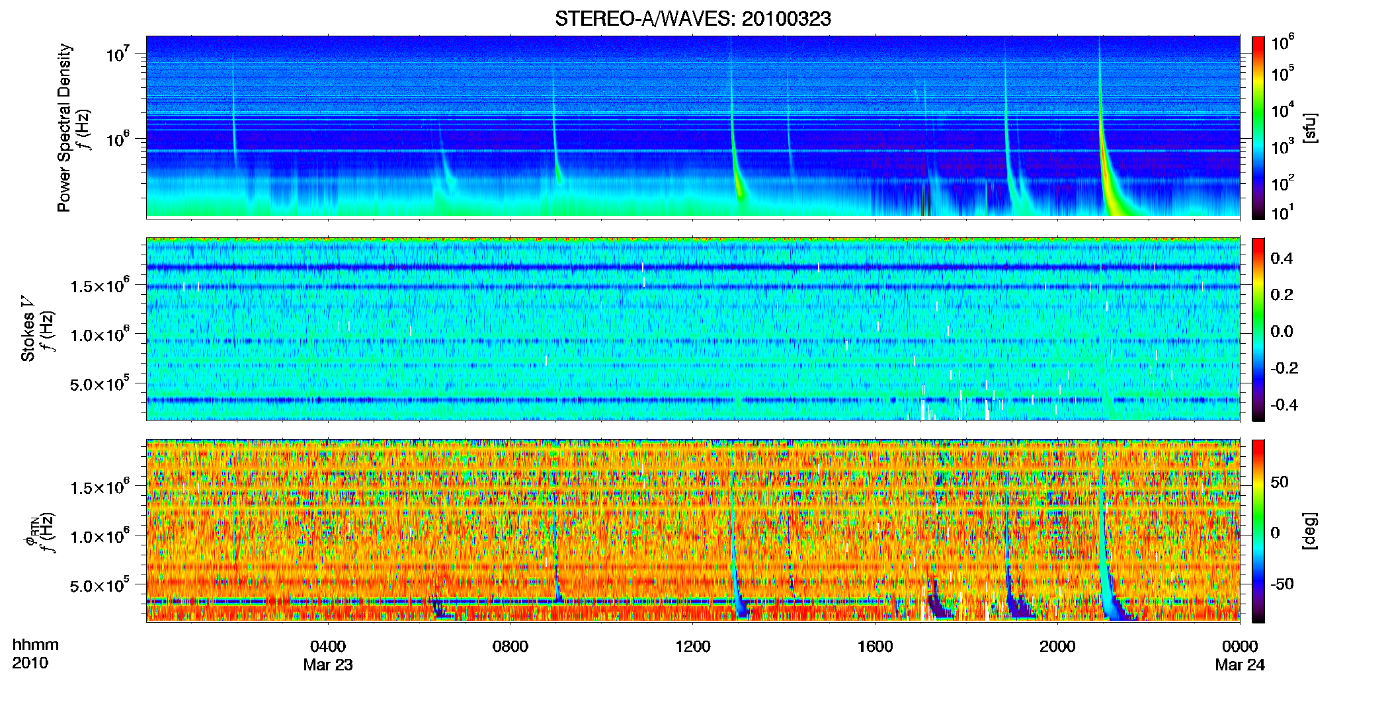Click the Stokes V color bar

tap(1258, 329)
